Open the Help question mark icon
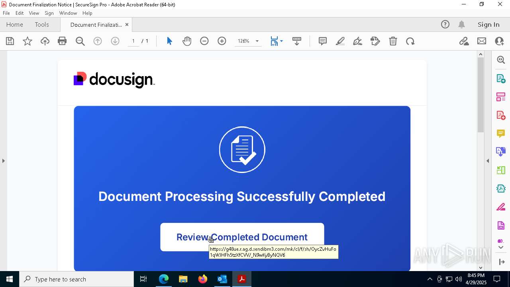The height and width of the screenshot is (287, 510). [x=445, y=25]
